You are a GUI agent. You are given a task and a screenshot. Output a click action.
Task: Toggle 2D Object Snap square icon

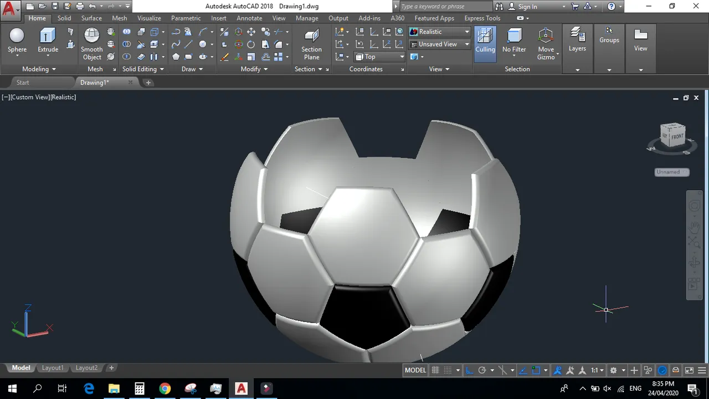click(x=536, y=370)
